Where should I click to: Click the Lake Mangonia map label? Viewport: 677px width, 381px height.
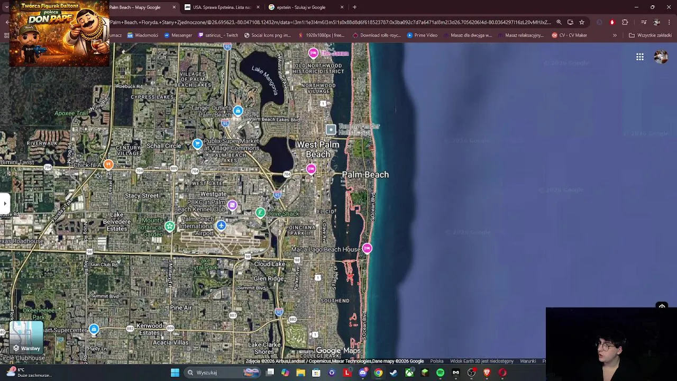pos(265,80)
